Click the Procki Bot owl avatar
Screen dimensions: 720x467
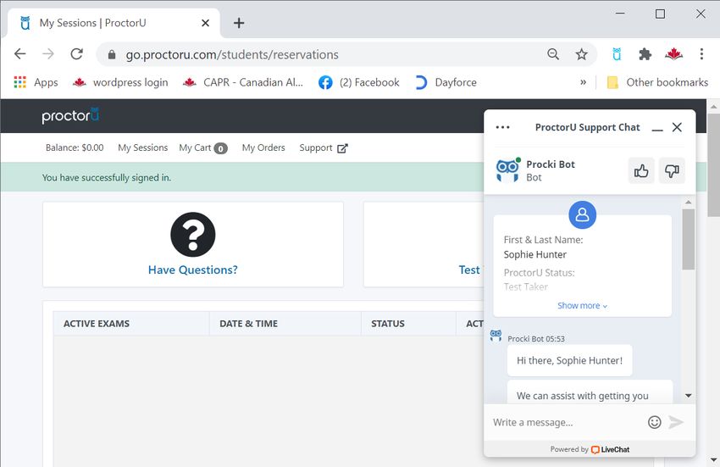click(x=508, y=170)
